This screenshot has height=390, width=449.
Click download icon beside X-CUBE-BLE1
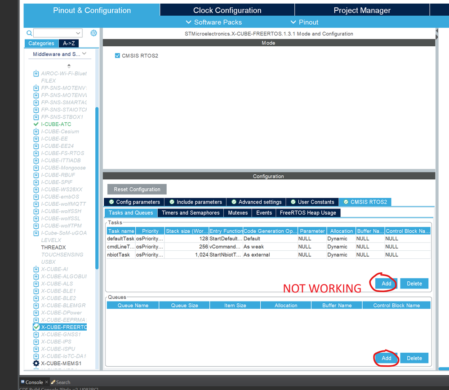click(36, 291)
